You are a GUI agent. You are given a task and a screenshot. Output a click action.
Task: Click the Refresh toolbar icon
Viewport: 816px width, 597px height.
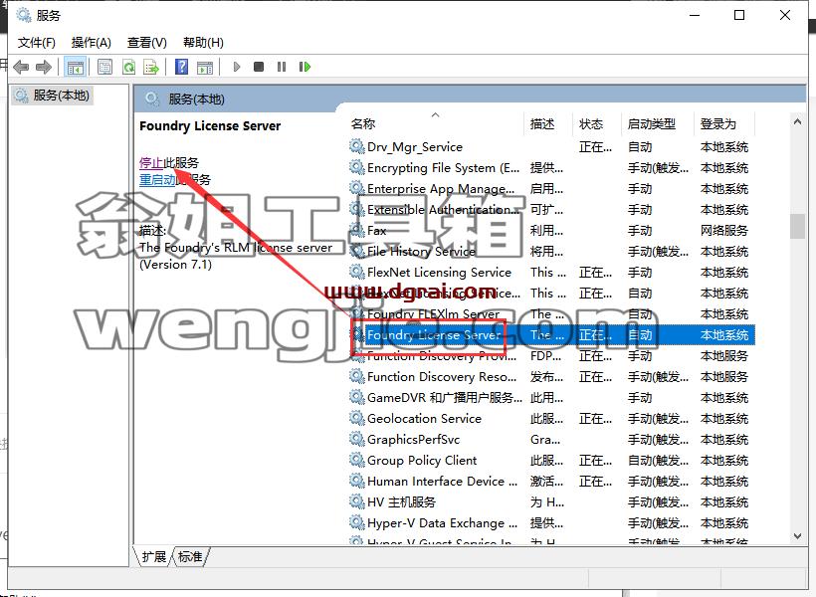click(128, 67)
